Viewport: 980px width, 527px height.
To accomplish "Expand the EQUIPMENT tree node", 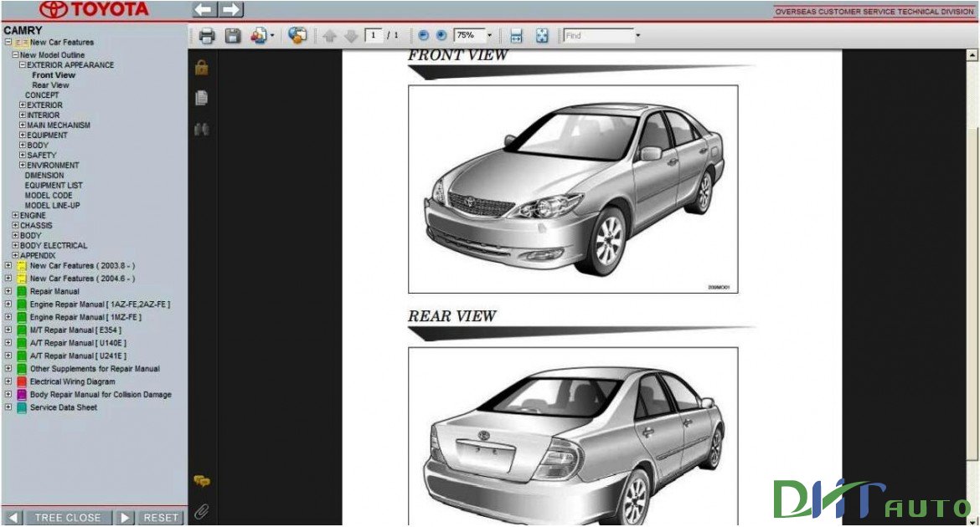I will click(x=23, y=135).
